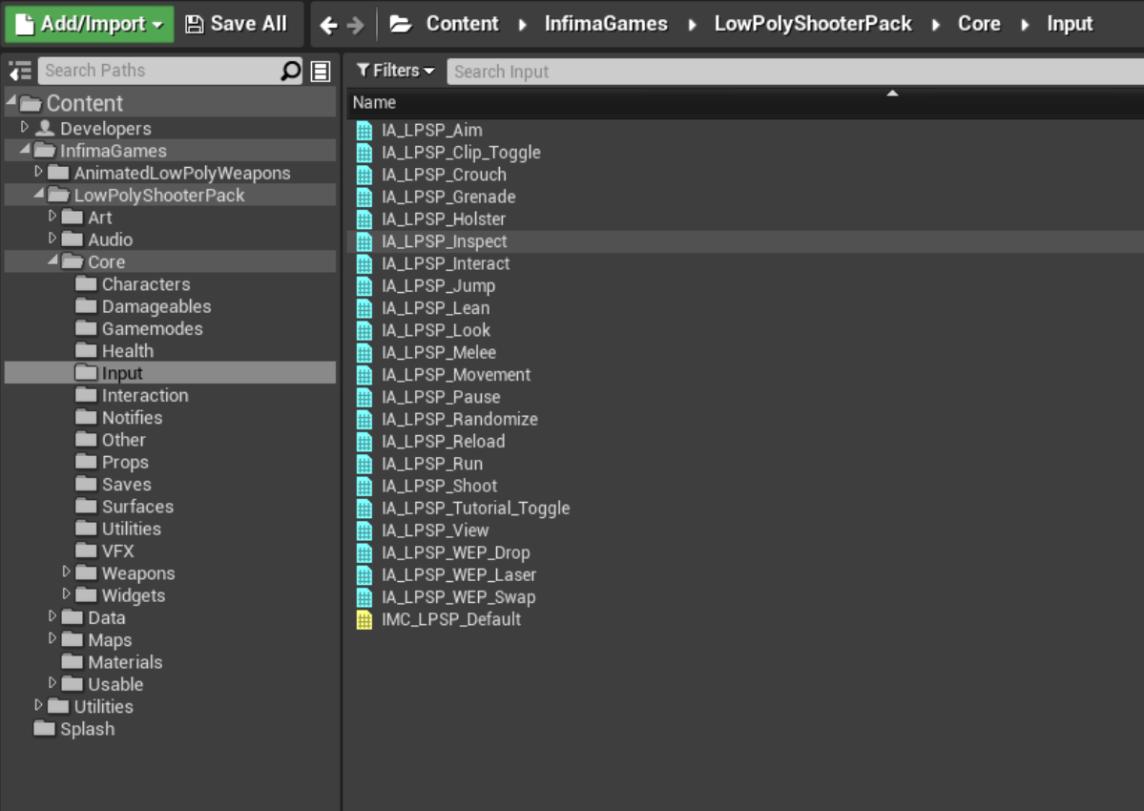Image resolution: width=1144 pixels, height=811 pixels.
Task: Click the magnifier icon in Search Paths
Action: (x=290, y=71)
